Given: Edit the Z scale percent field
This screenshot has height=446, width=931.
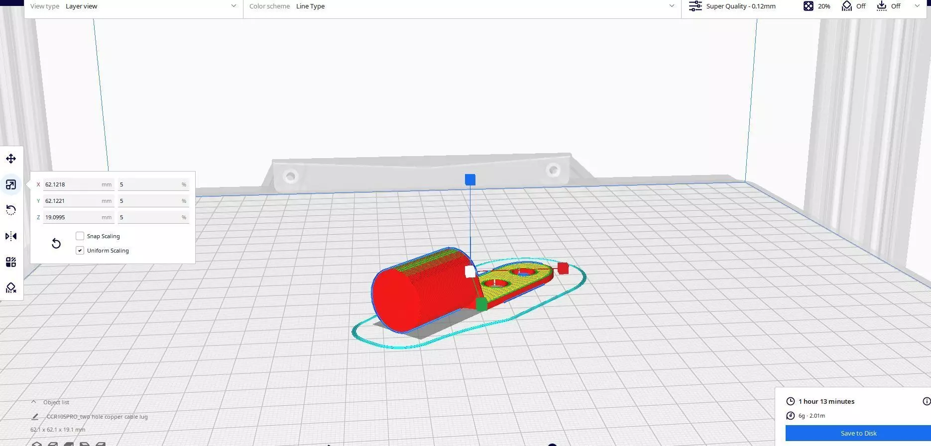Looking at the screenshot, I should coord(153,217).
